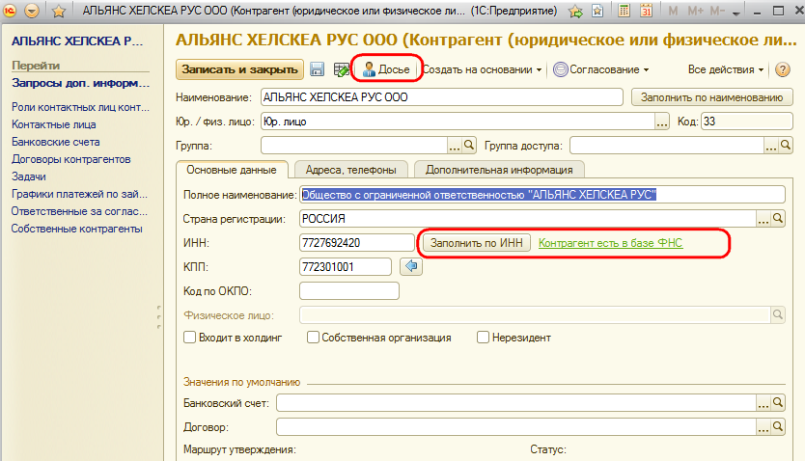Click the bookmark page icon in title bar
The image size is (805, 461).
[x=597, y=11]
